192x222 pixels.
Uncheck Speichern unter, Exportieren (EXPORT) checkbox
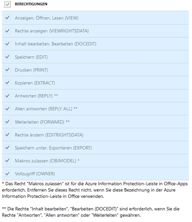[7, 148]
